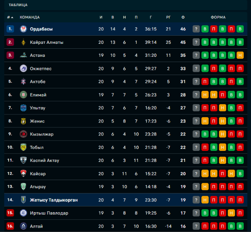Screen dimensions: 251x232
Task: Click Ордабасы's upcoming match question mark badge
Action: [196, 29]
